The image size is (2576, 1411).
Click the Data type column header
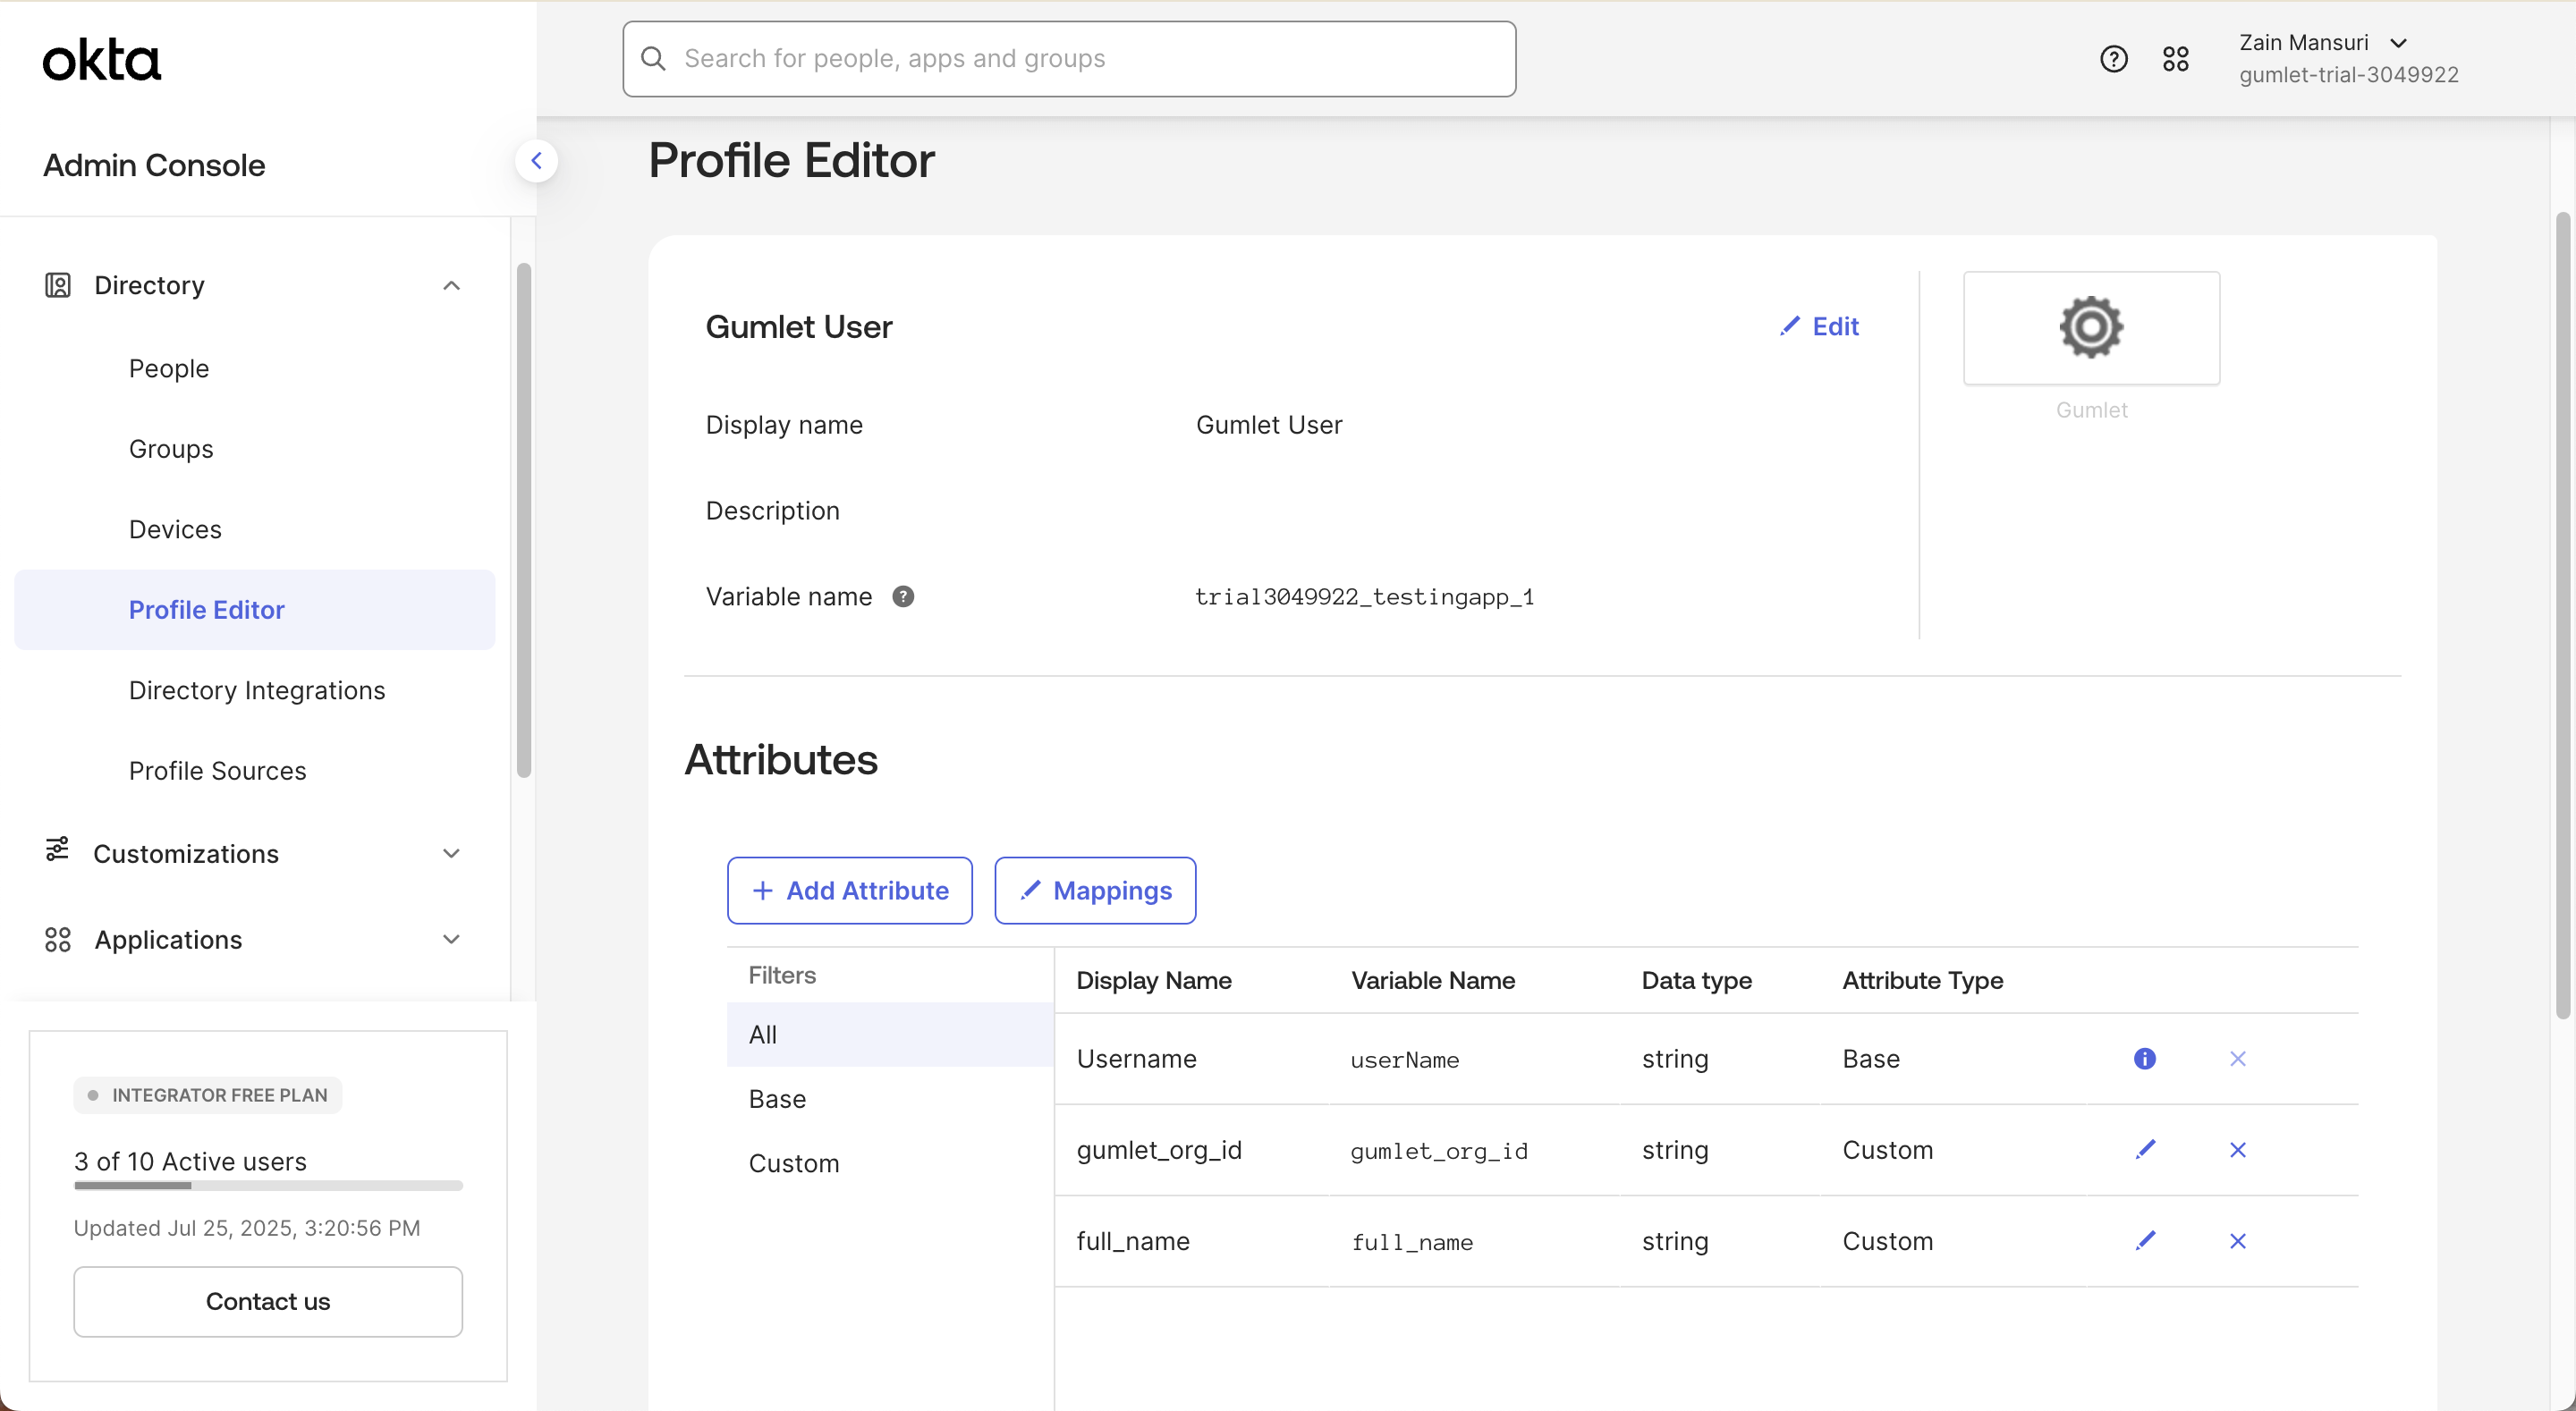(1696, 980)
